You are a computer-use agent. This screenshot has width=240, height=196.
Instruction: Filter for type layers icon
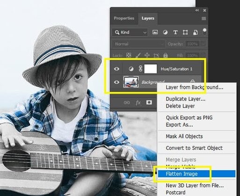(175, 32)
